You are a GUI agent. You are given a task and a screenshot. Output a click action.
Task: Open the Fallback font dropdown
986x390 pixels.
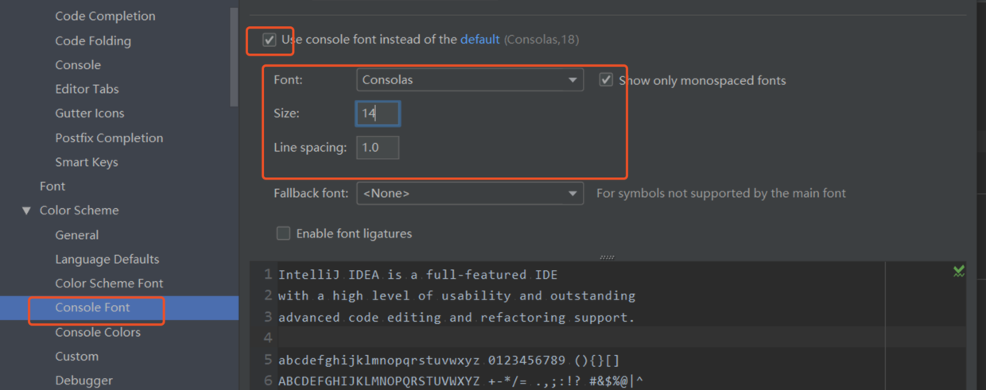pos(470,193)
